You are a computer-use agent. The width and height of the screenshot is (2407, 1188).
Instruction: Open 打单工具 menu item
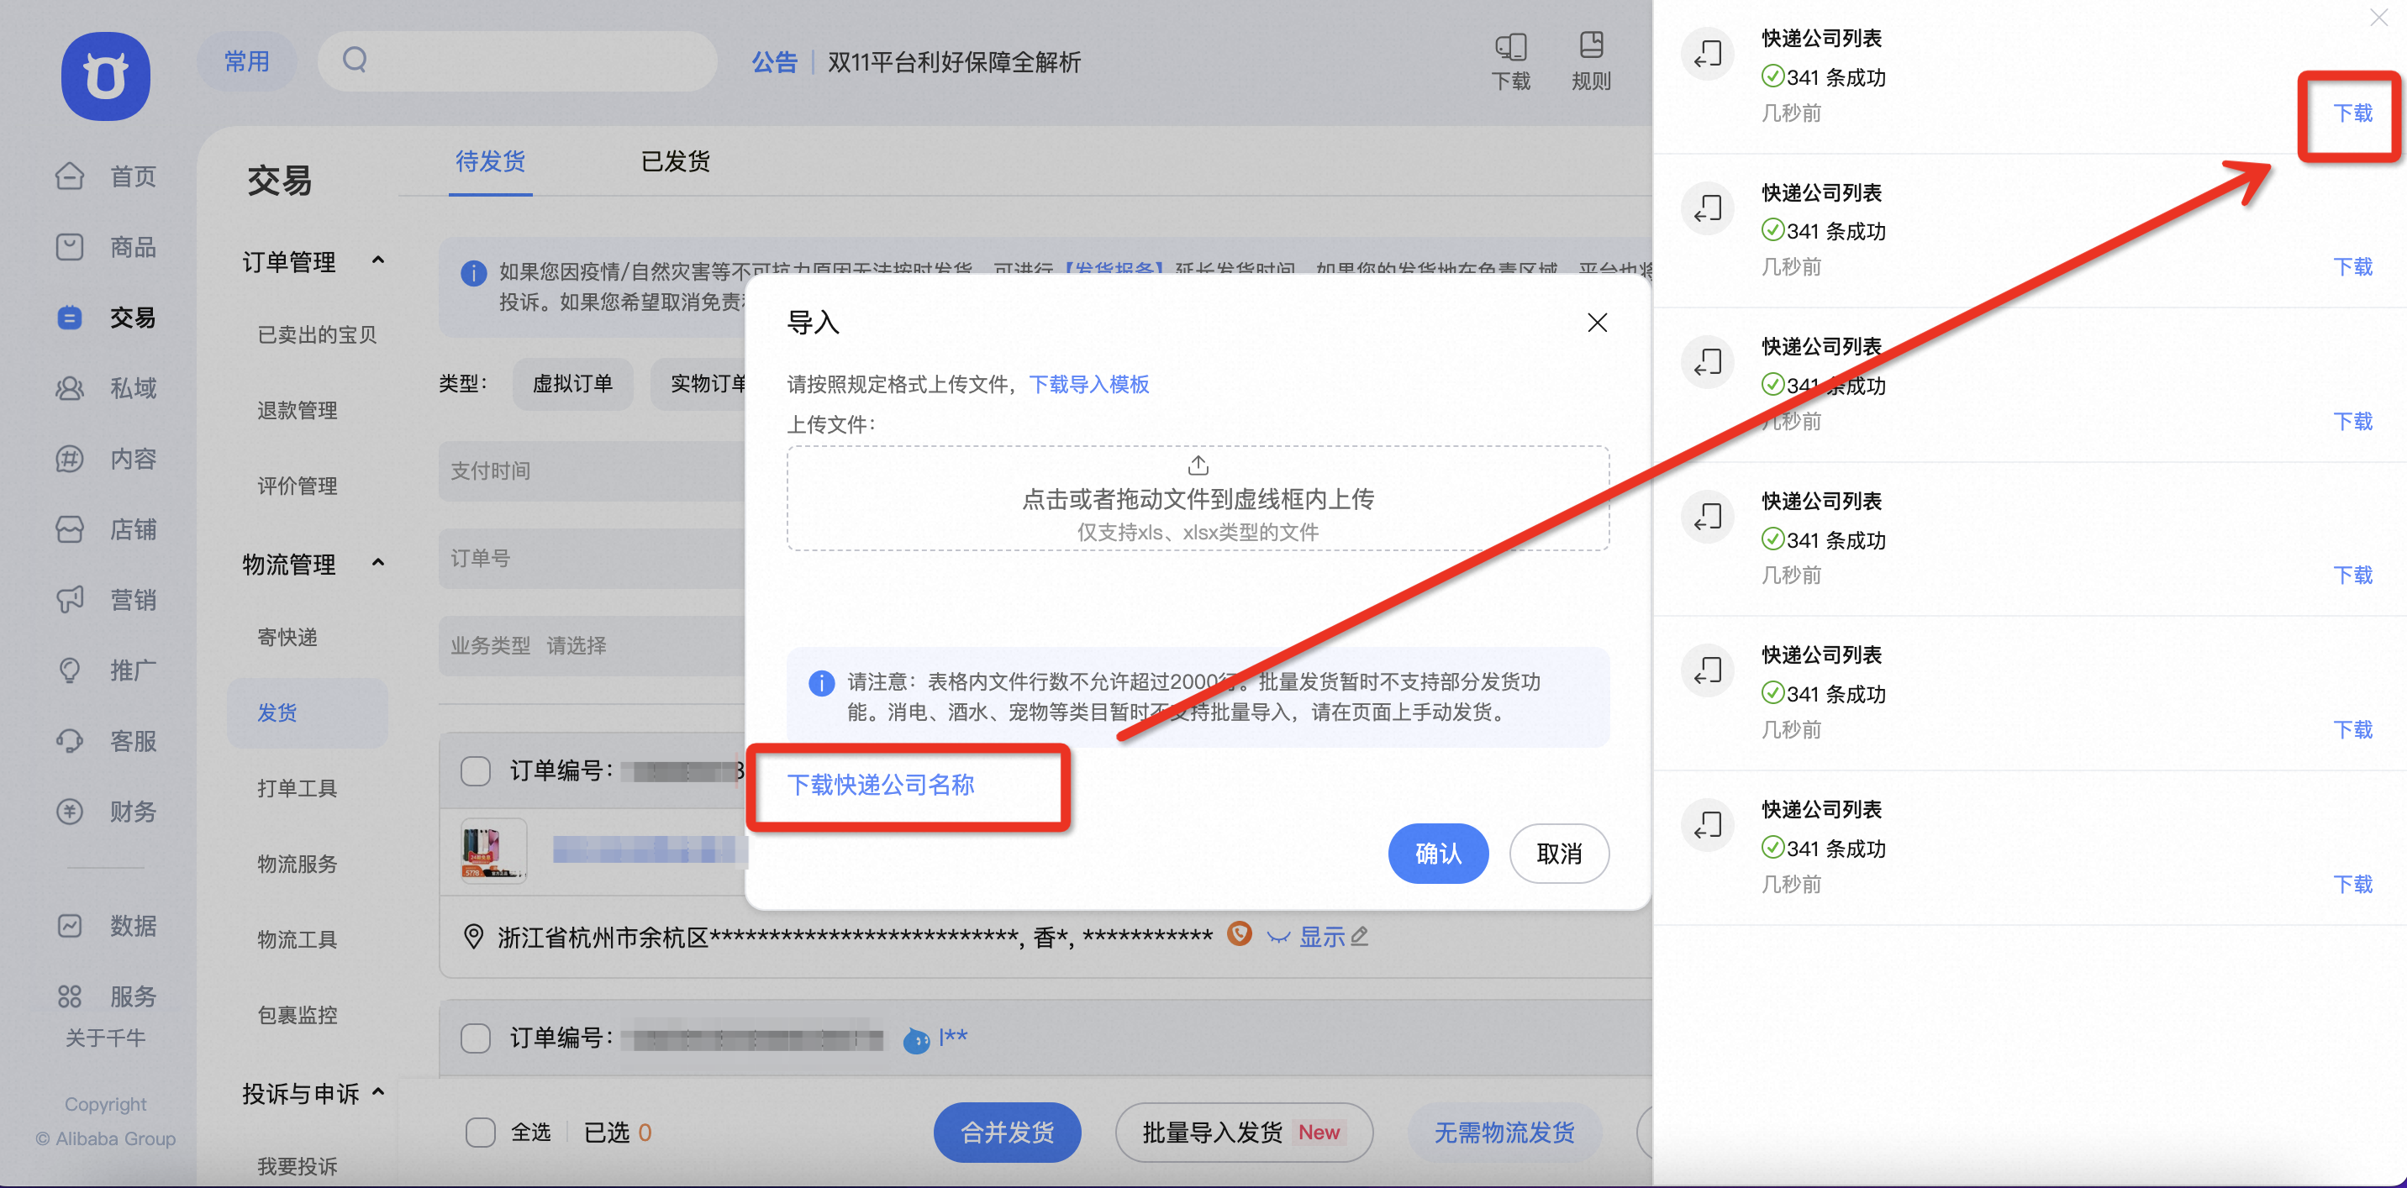pos(298,789)
